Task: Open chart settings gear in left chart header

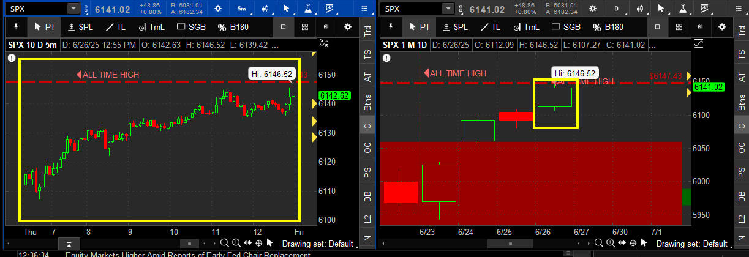Action: 218,9
